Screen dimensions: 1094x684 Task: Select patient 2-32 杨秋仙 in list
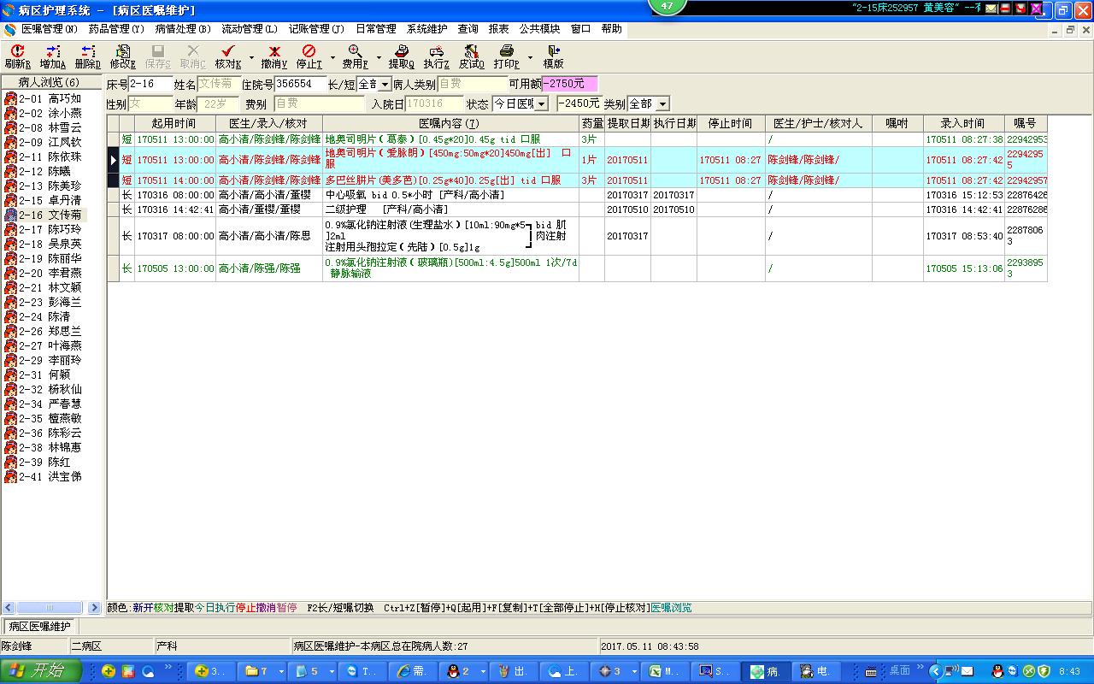50,390
